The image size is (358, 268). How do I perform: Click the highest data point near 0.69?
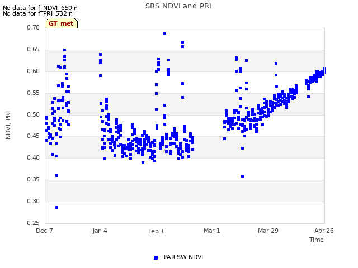pos(165,33)
